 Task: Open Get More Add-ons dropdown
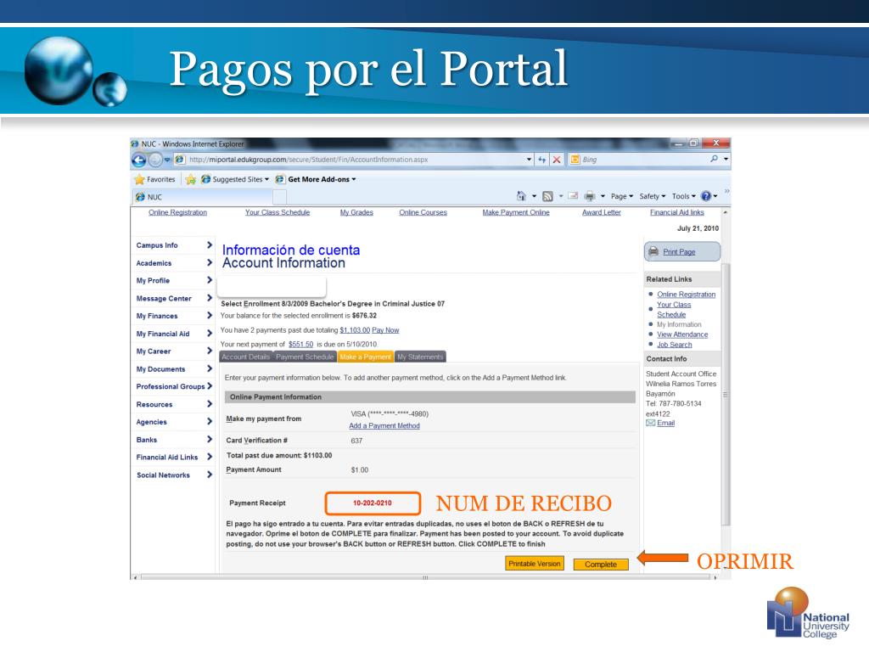pyautogui.click(x=316, y=180)
